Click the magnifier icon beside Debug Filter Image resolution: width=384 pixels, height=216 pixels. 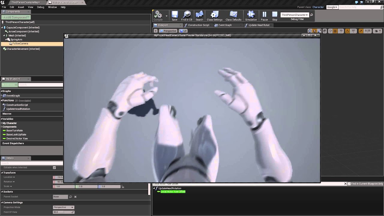(311, 15)
